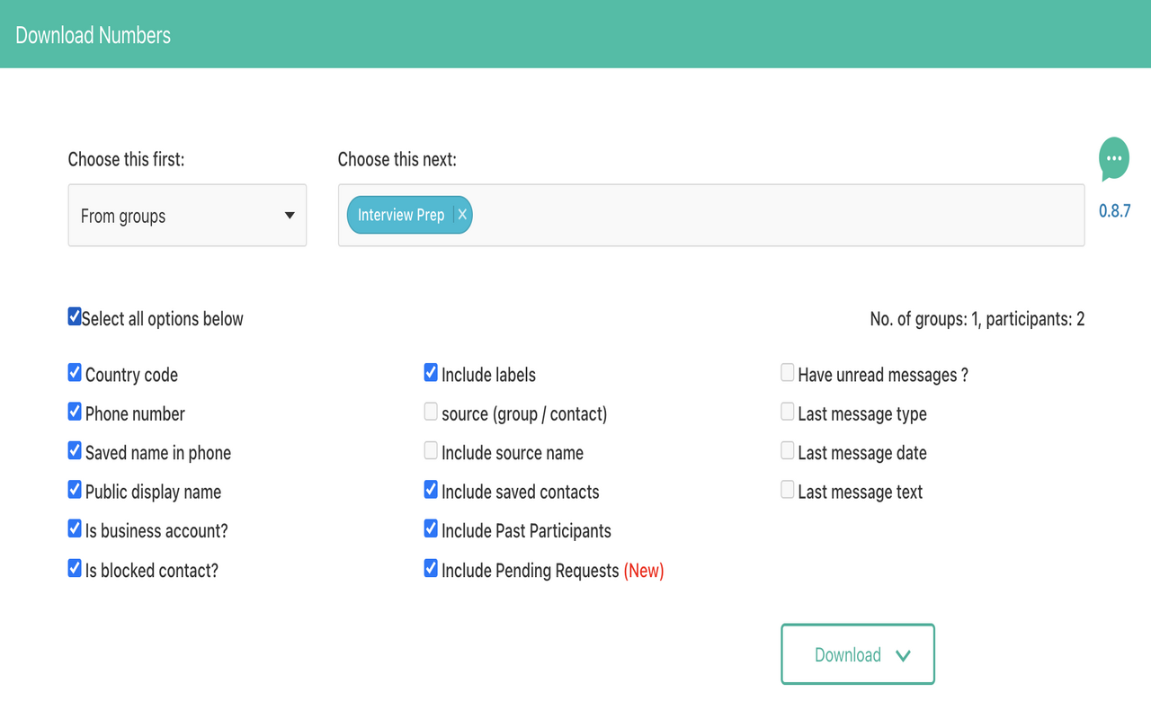1151x719 pixels.
Task: Uncheck Select all options below
Action: 75,316
